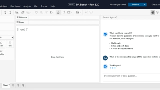Open the Clear Sheet dropdown arrow

[30, 12]
